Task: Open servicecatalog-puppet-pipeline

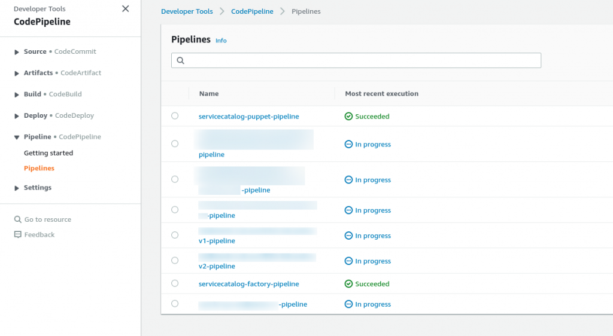Action: point(248,117)
